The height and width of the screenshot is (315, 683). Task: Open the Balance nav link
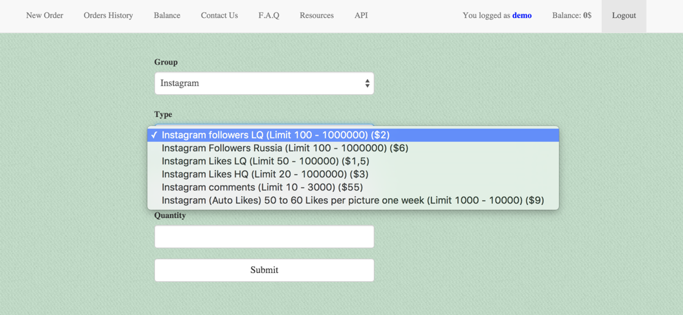[167, 16]
